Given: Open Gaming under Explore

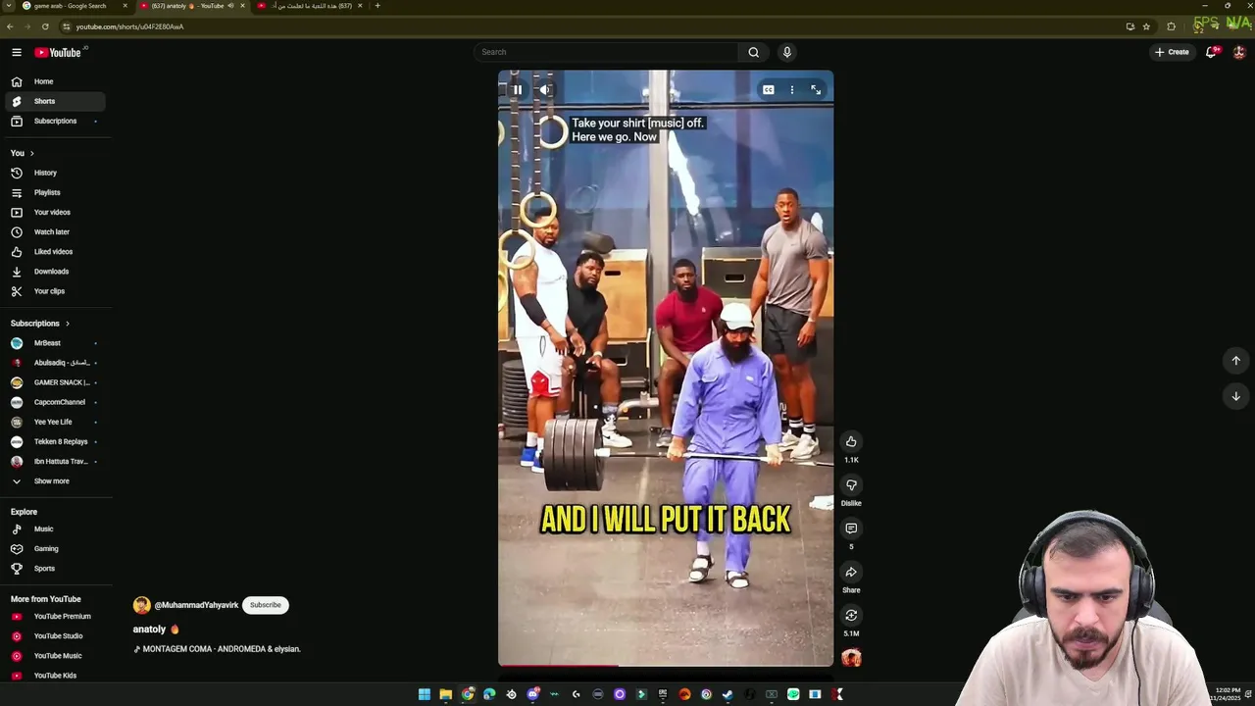Looking at the screenshot, I should 54,549.
